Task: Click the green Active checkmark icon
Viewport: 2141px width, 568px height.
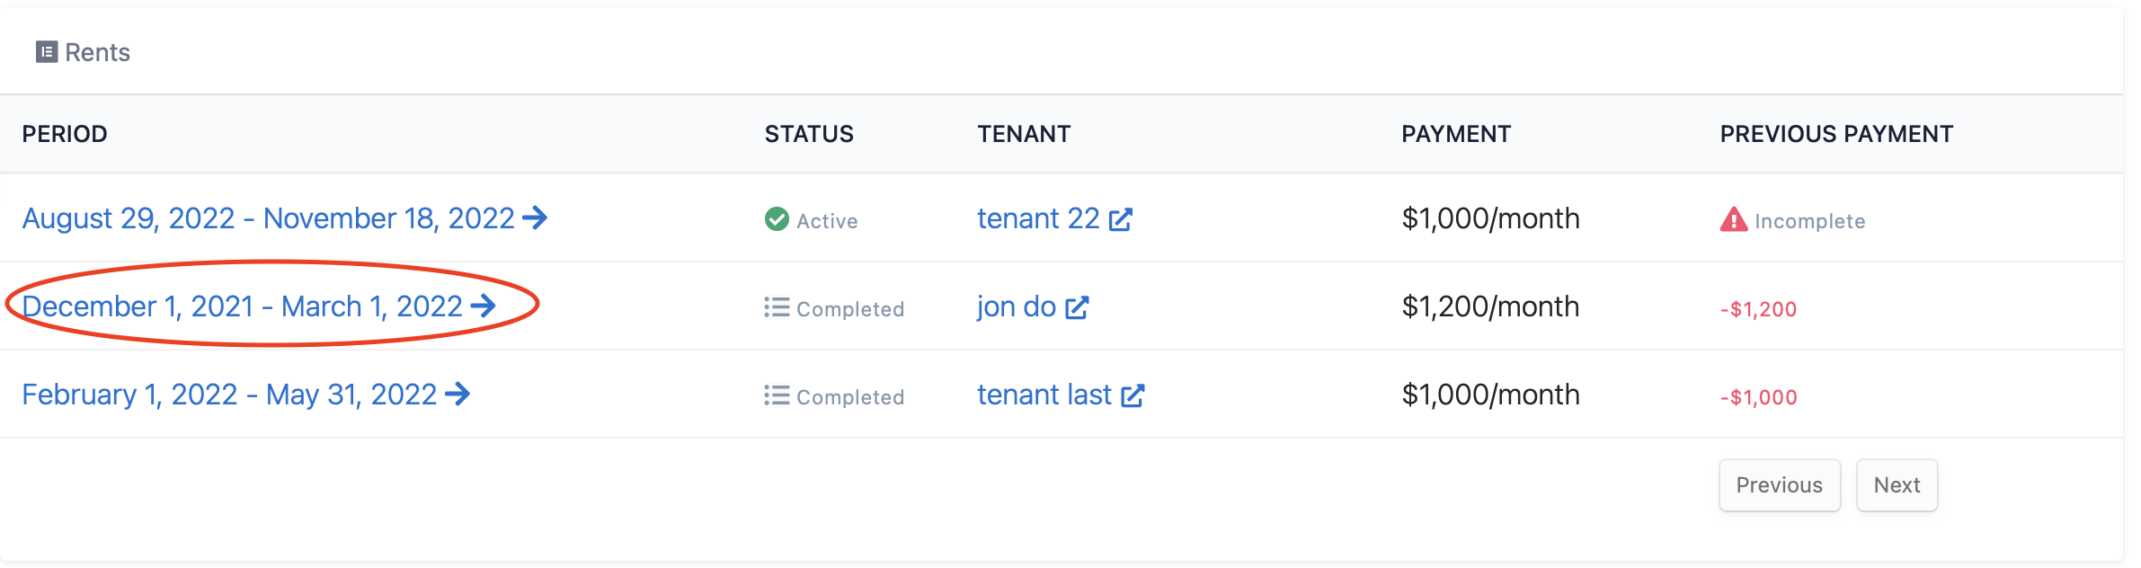Action: point(777,219)
